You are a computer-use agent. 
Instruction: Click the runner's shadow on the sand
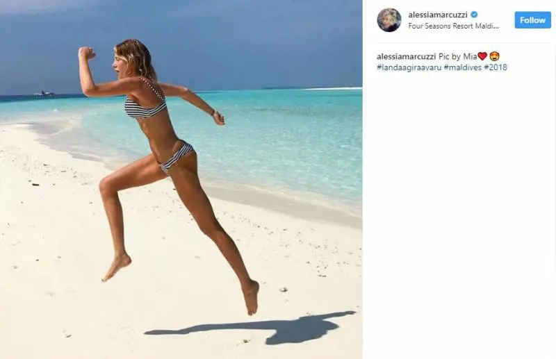pos(250,328)
